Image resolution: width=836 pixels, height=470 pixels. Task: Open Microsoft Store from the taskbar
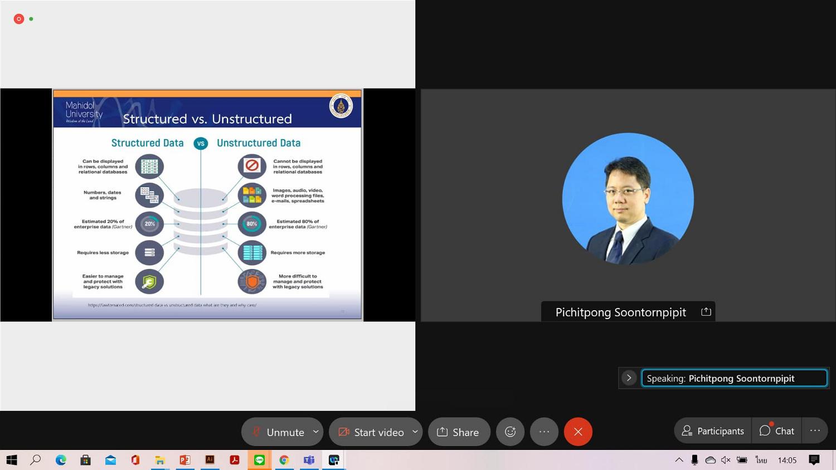85,460
